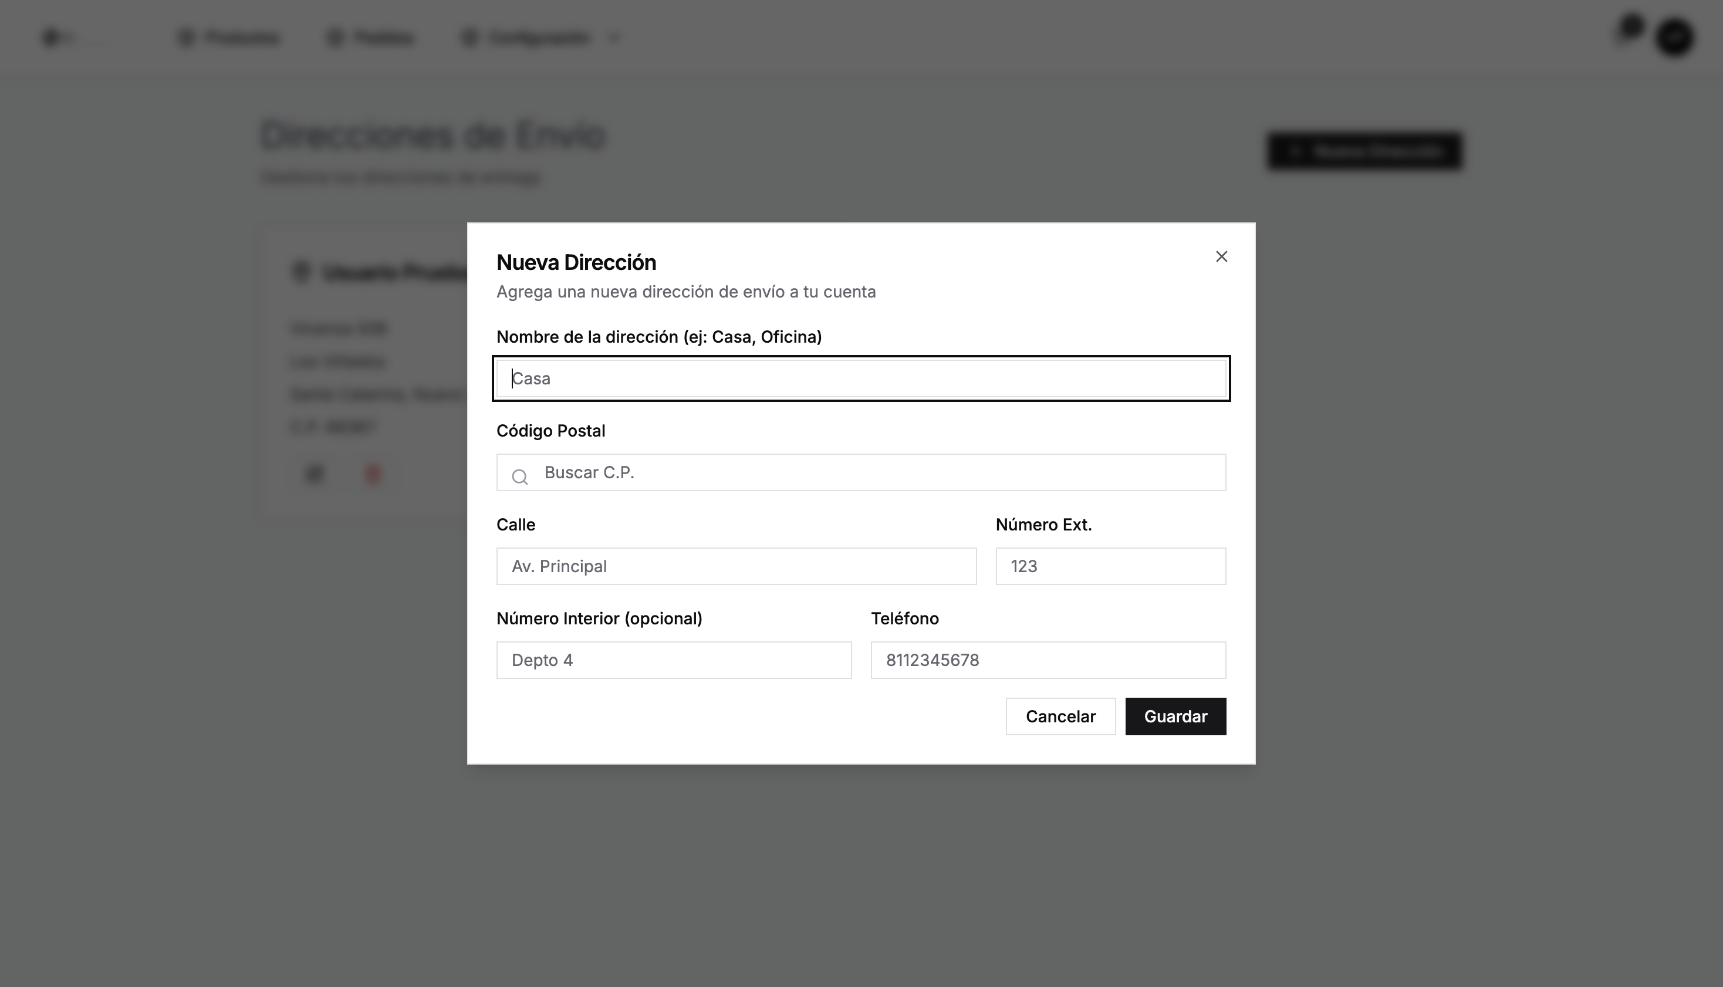1723x987 pixels.
Task: Focus the Calle input field
Action: point(736,566)
